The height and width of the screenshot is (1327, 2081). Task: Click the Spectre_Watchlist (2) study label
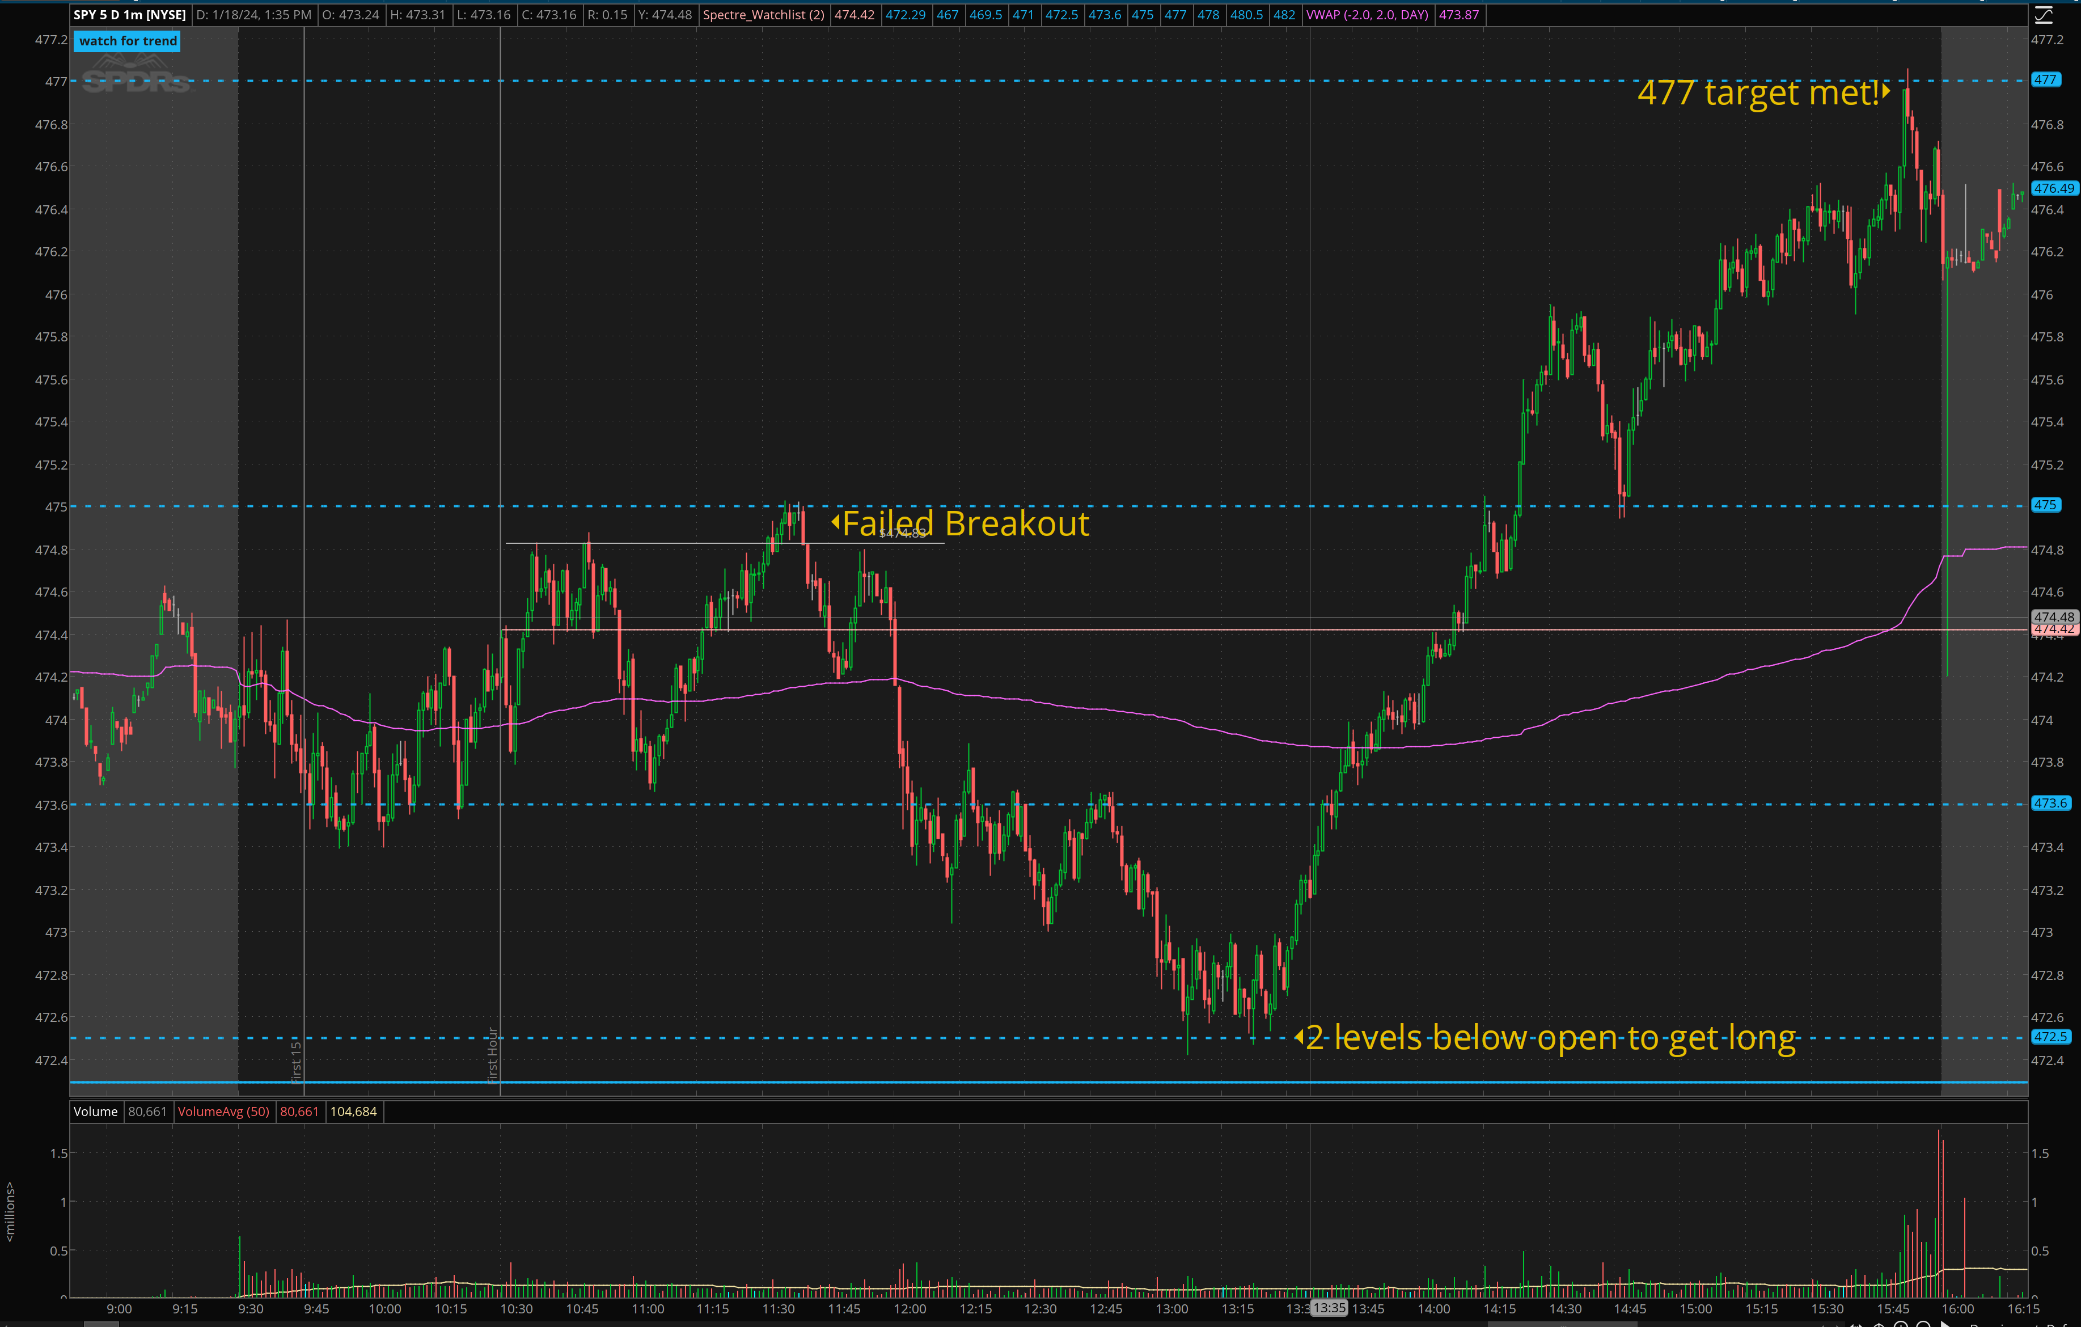click(763, 15)
